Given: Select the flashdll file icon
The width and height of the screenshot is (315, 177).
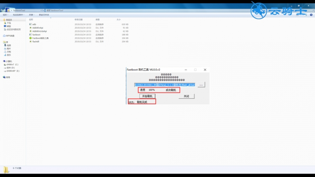Looking at the screenshot, I should 30,42.
